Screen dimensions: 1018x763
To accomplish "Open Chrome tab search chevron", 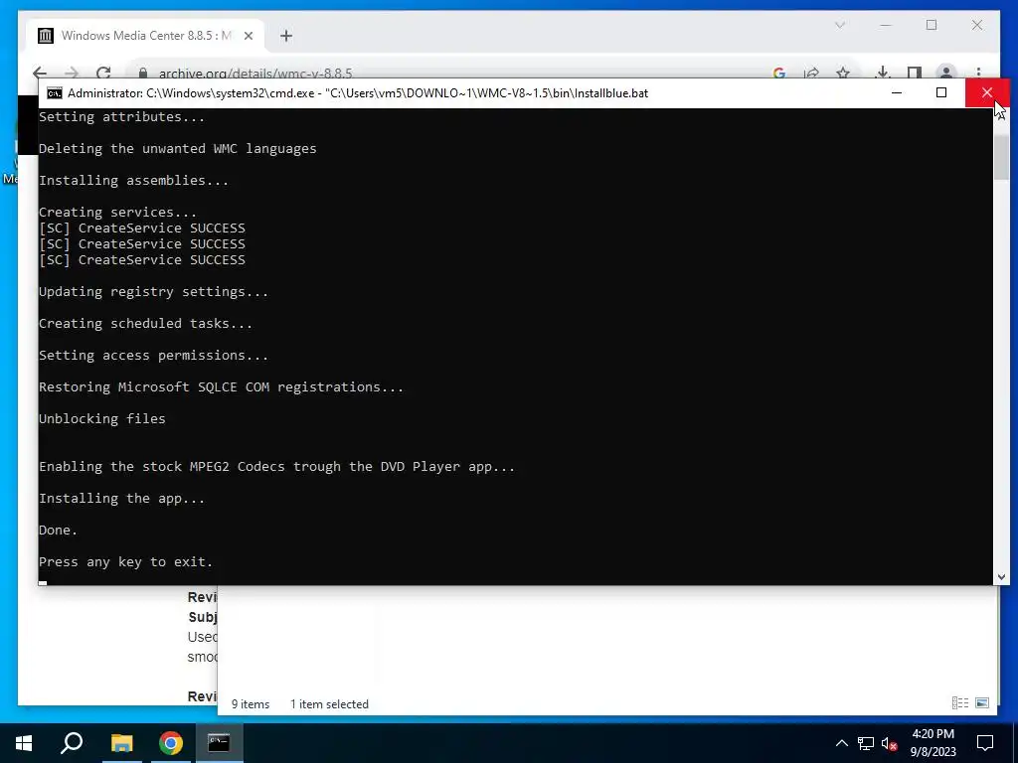I will click(x=839, y=25).
